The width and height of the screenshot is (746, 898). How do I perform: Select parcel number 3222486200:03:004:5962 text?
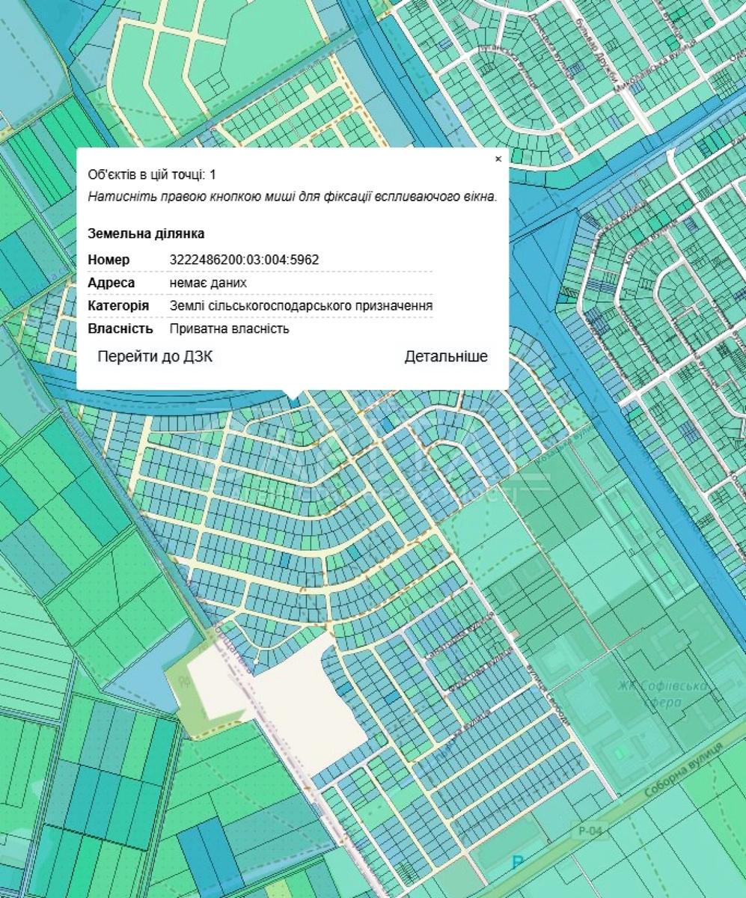(245, 260)
